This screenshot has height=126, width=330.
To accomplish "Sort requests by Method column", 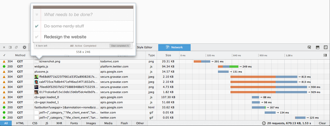I will point(20,55).
